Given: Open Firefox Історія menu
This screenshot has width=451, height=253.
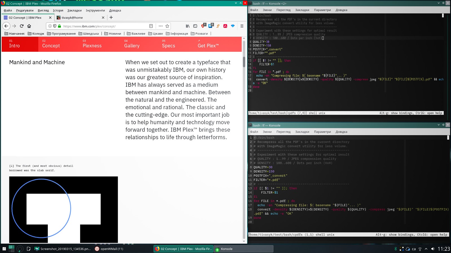Looking at the screenshot, I should point(58,10).
